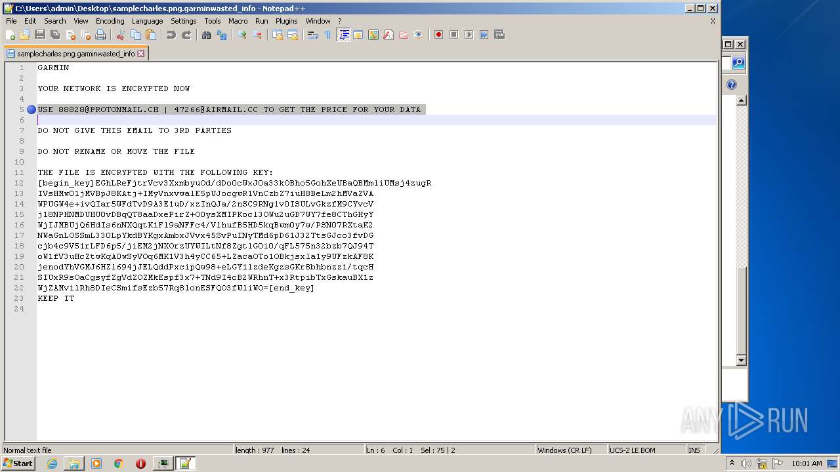Open the Settings menu
The height and width of the screenshot is (472, 840).
pyautogui.click(x=183, y=21)
